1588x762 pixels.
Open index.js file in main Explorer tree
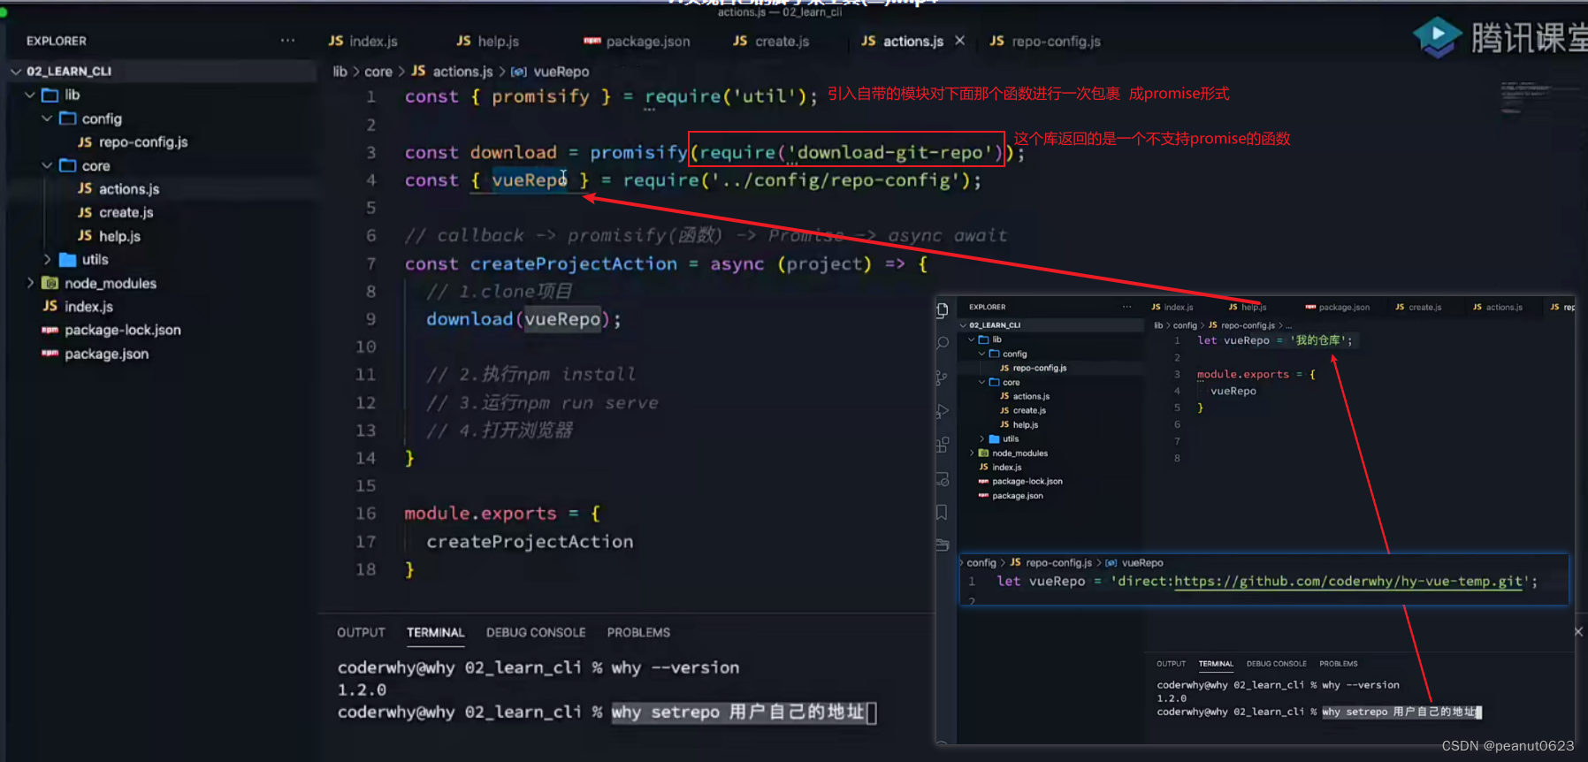(x=88, y=306)
